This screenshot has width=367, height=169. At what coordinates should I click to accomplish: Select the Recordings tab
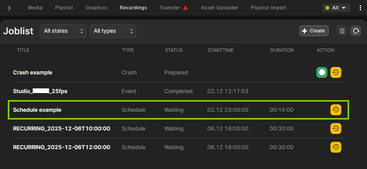133,8
